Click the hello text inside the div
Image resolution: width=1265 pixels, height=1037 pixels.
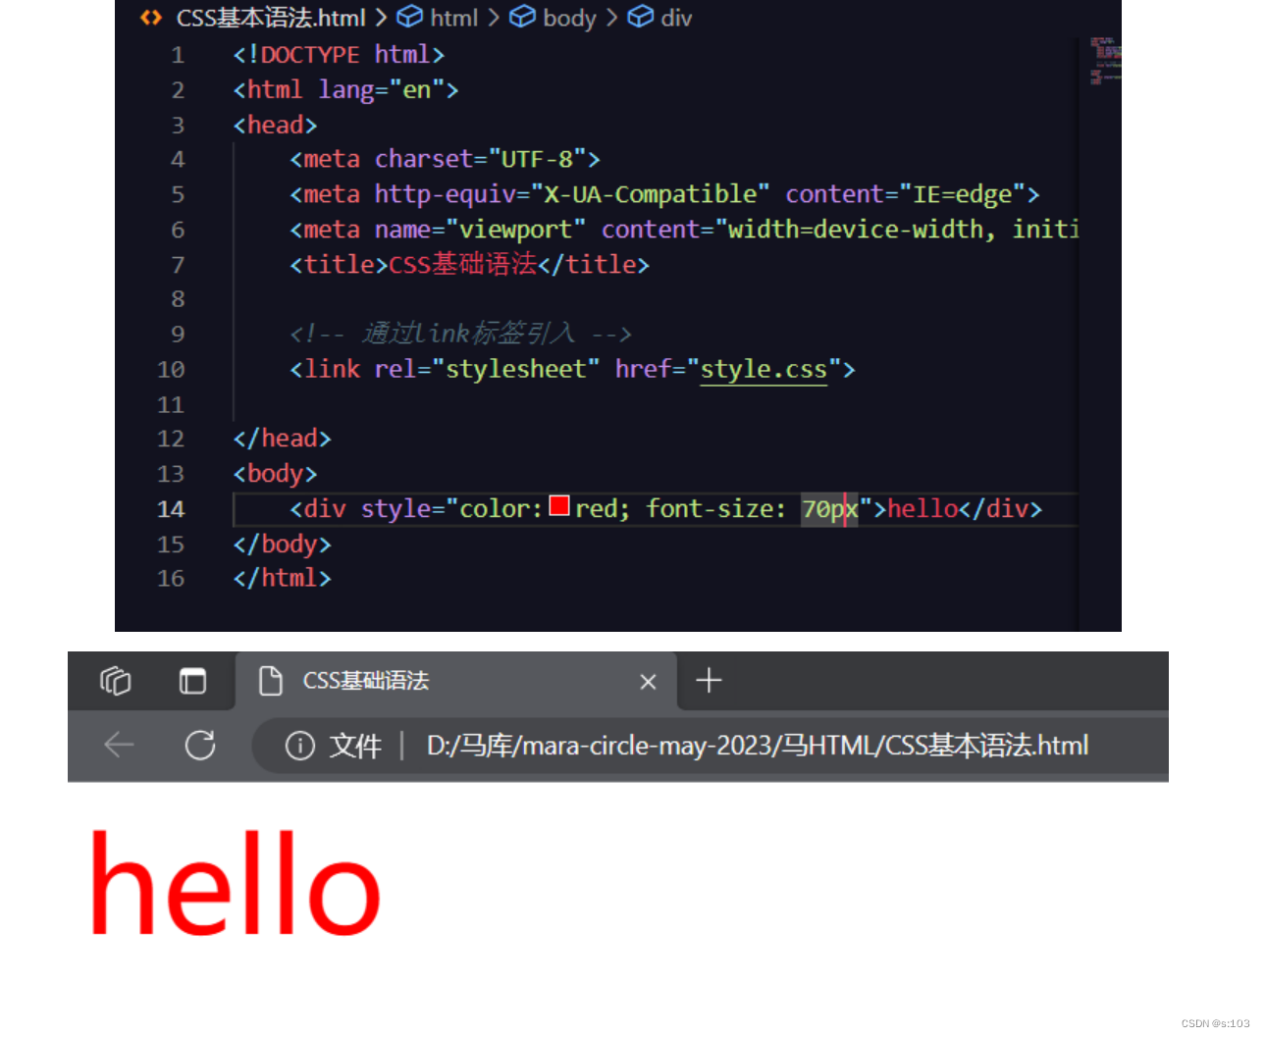pyautogui.click(x=922, y=508)
